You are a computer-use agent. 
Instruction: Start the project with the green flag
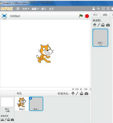click(81, 16)
